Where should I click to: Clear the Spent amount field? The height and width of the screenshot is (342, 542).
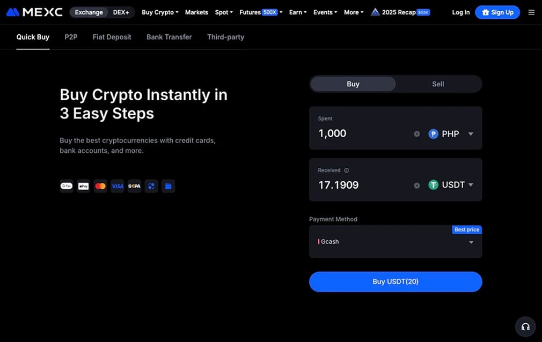click(x=417, y=133)
